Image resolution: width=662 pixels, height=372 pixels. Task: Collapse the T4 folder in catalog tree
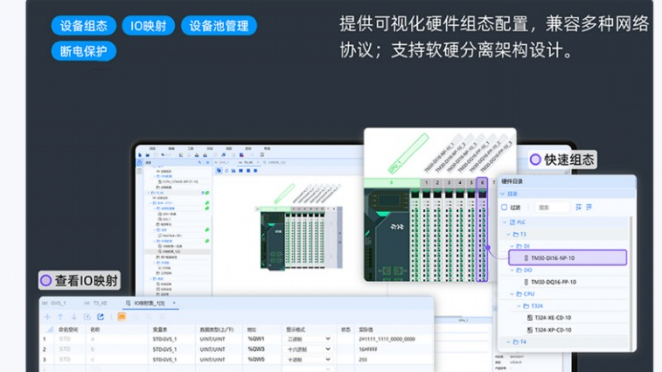(x=508, y=342)
